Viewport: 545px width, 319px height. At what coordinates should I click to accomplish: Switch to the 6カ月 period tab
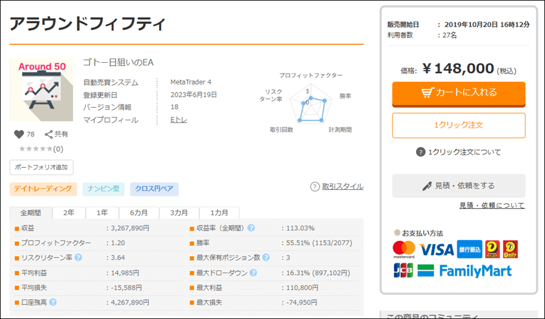coord(139,213)
